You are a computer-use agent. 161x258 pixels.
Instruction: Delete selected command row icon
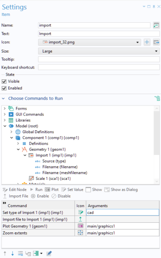21,253
